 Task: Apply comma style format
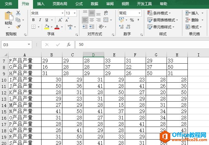pos(138,20)
